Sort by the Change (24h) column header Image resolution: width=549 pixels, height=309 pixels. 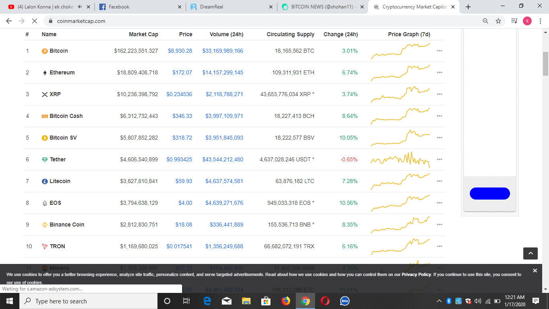pyautogui.click(x=340, y=35)
